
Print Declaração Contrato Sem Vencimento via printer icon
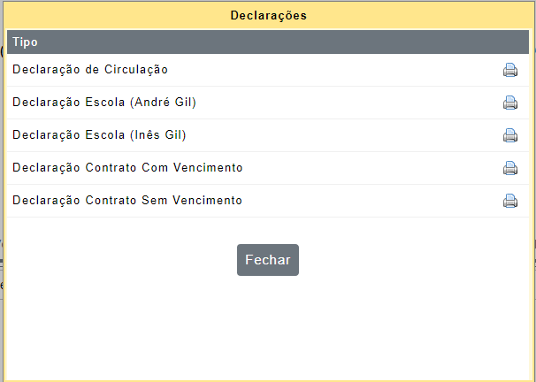tap(510, 201)
